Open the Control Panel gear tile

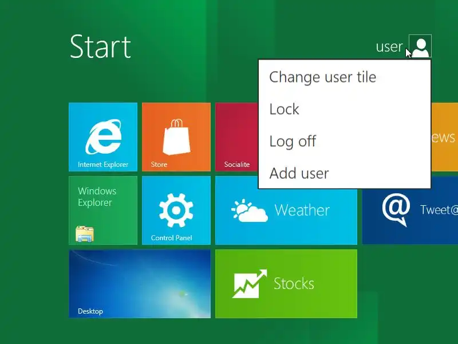coord(176,210)
